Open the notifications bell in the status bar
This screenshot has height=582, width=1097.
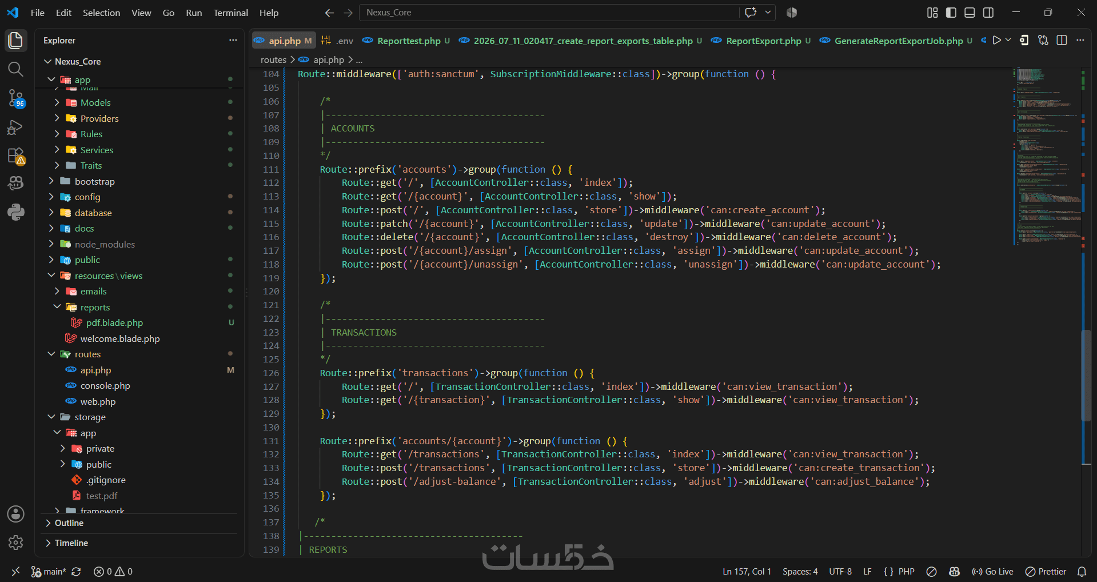pos(1082,571)
